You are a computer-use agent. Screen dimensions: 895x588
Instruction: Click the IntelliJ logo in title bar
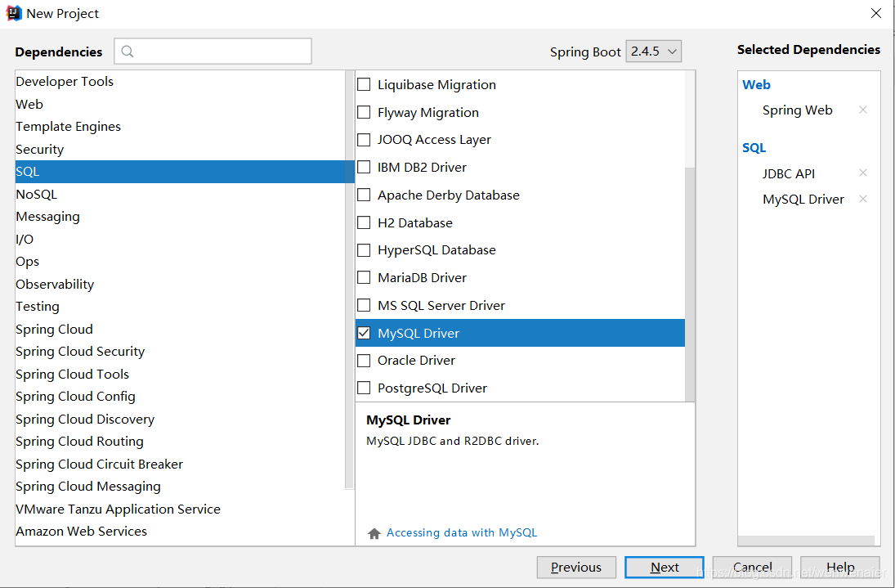(x=14, y=13)
